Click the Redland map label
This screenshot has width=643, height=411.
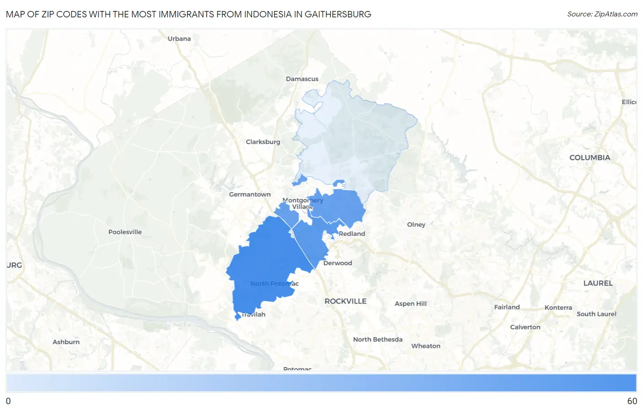click(352, 234)
